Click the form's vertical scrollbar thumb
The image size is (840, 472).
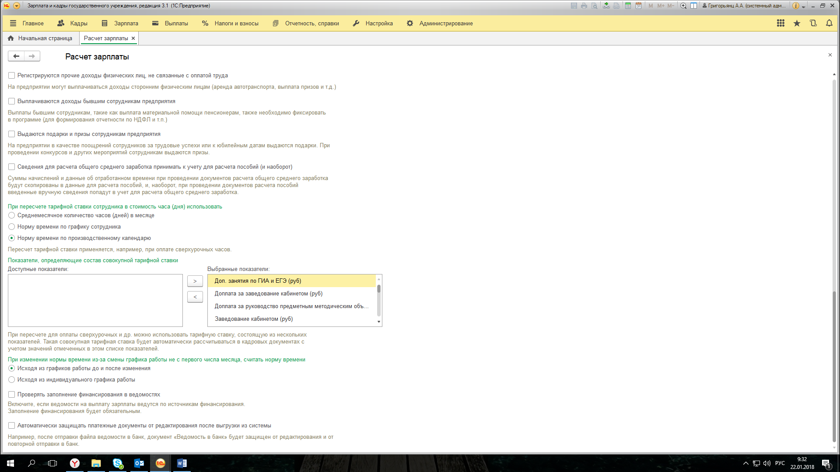pyautogui.click(x=834, y=366)
